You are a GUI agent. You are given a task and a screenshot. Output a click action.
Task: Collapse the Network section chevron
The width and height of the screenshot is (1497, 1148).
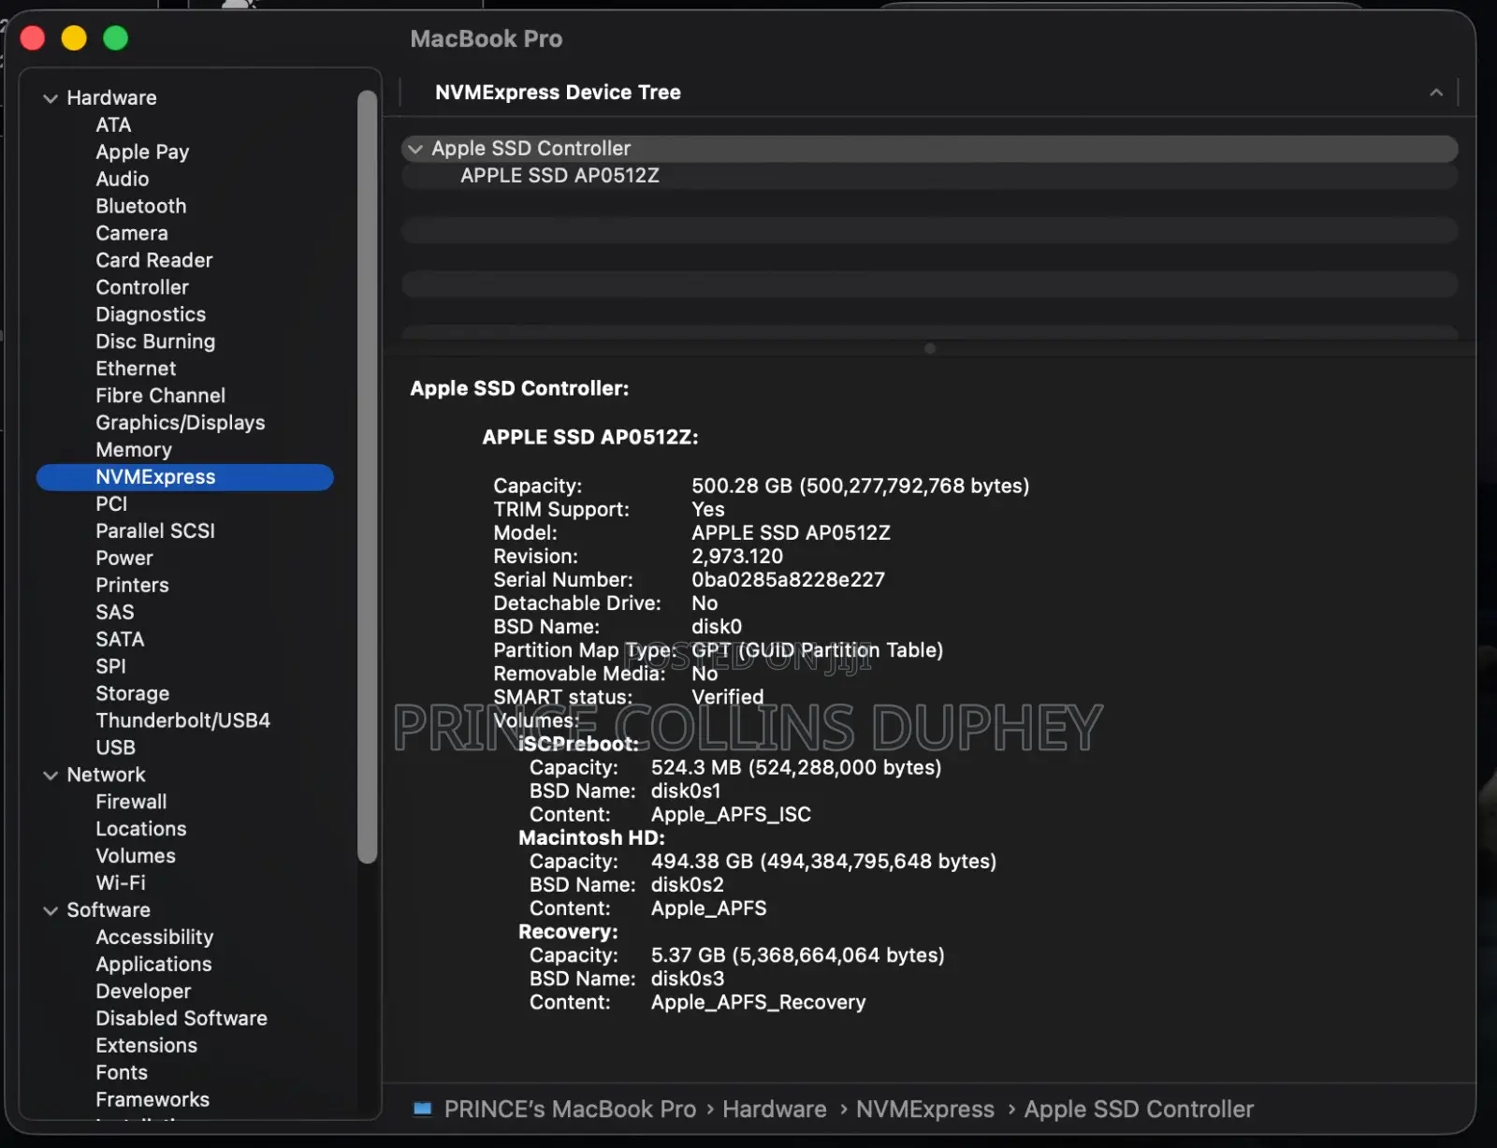click(x=51, y=776)
